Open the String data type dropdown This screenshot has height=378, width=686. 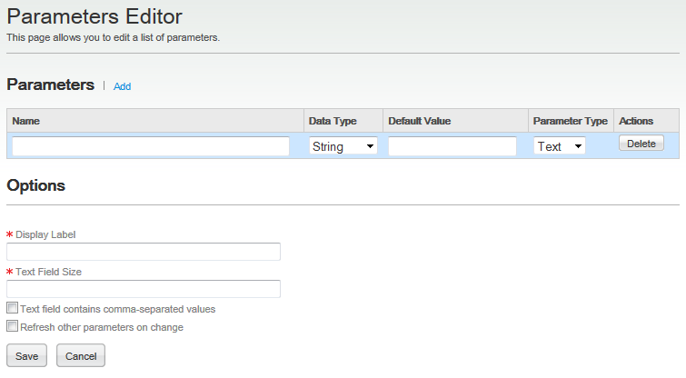coord(343,146)
